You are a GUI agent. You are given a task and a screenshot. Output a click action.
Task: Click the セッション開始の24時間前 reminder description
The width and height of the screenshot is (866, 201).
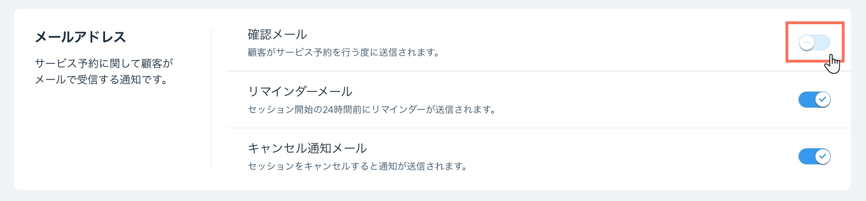(x=372, y=109)
